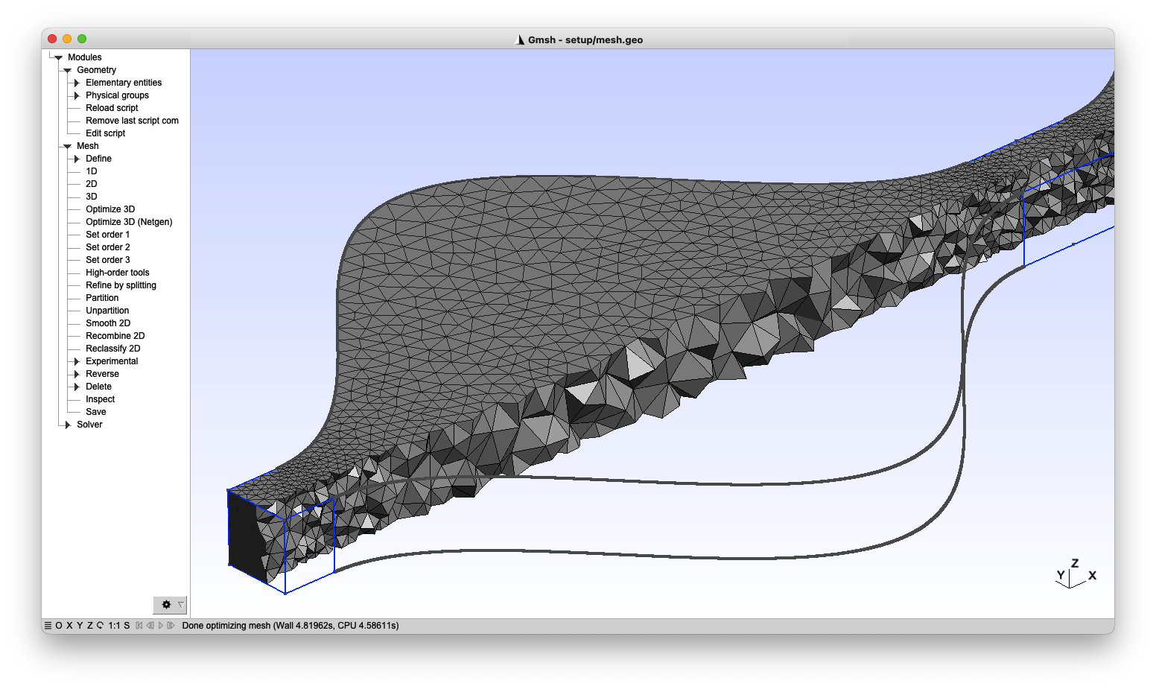Viewport: 1156px width, 689px height.
Task: Select Optimize 3D (Netgen) in Mesh
Action: (x=128, y=222)
